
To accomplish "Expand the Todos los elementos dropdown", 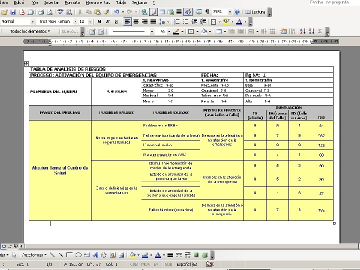I will coord(30,31).
